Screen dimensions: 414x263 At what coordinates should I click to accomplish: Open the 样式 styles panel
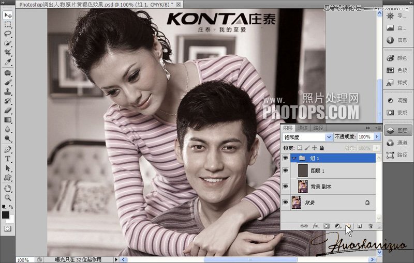398,83
